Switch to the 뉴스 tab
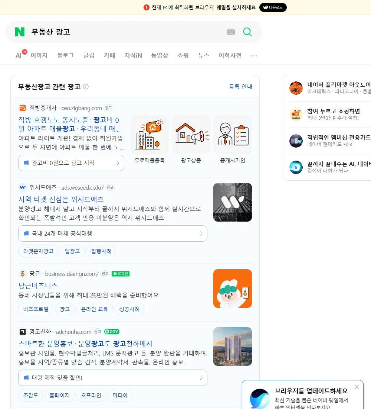The image size is (371, 409). pos(204,55)
